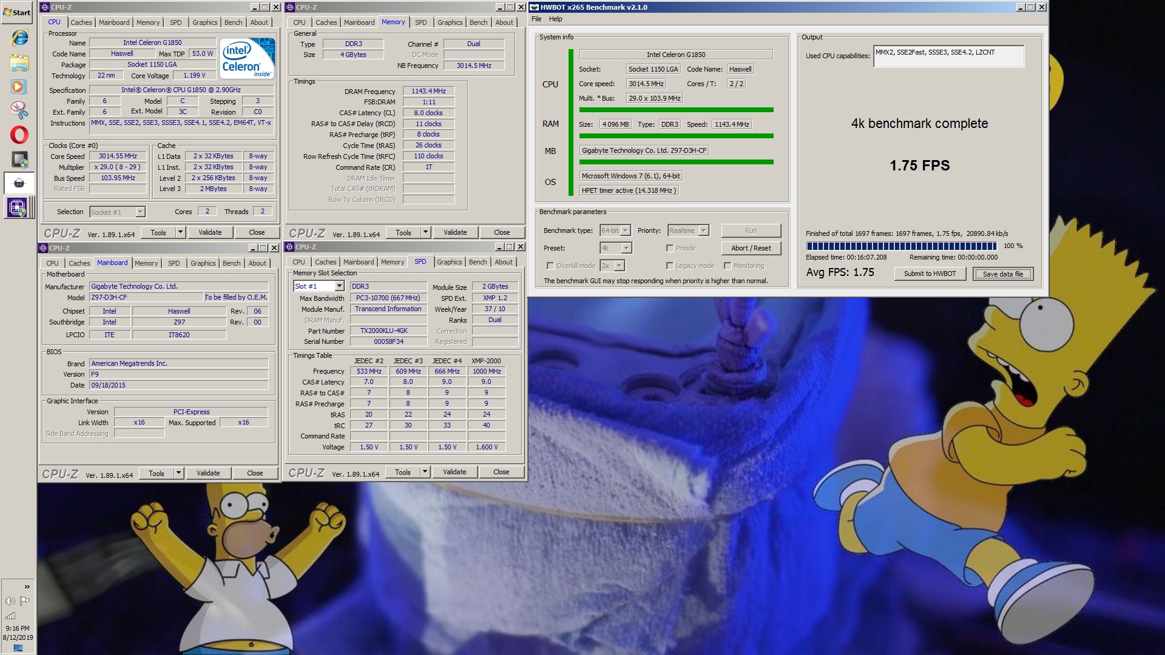Enable the Monitoring checkbox
Screen dimensions: 1165x655
(x=727, y=266)
